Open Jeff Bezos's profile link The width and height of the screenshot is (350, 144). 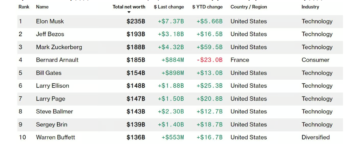pyautogui.click(x=50, y=34)
